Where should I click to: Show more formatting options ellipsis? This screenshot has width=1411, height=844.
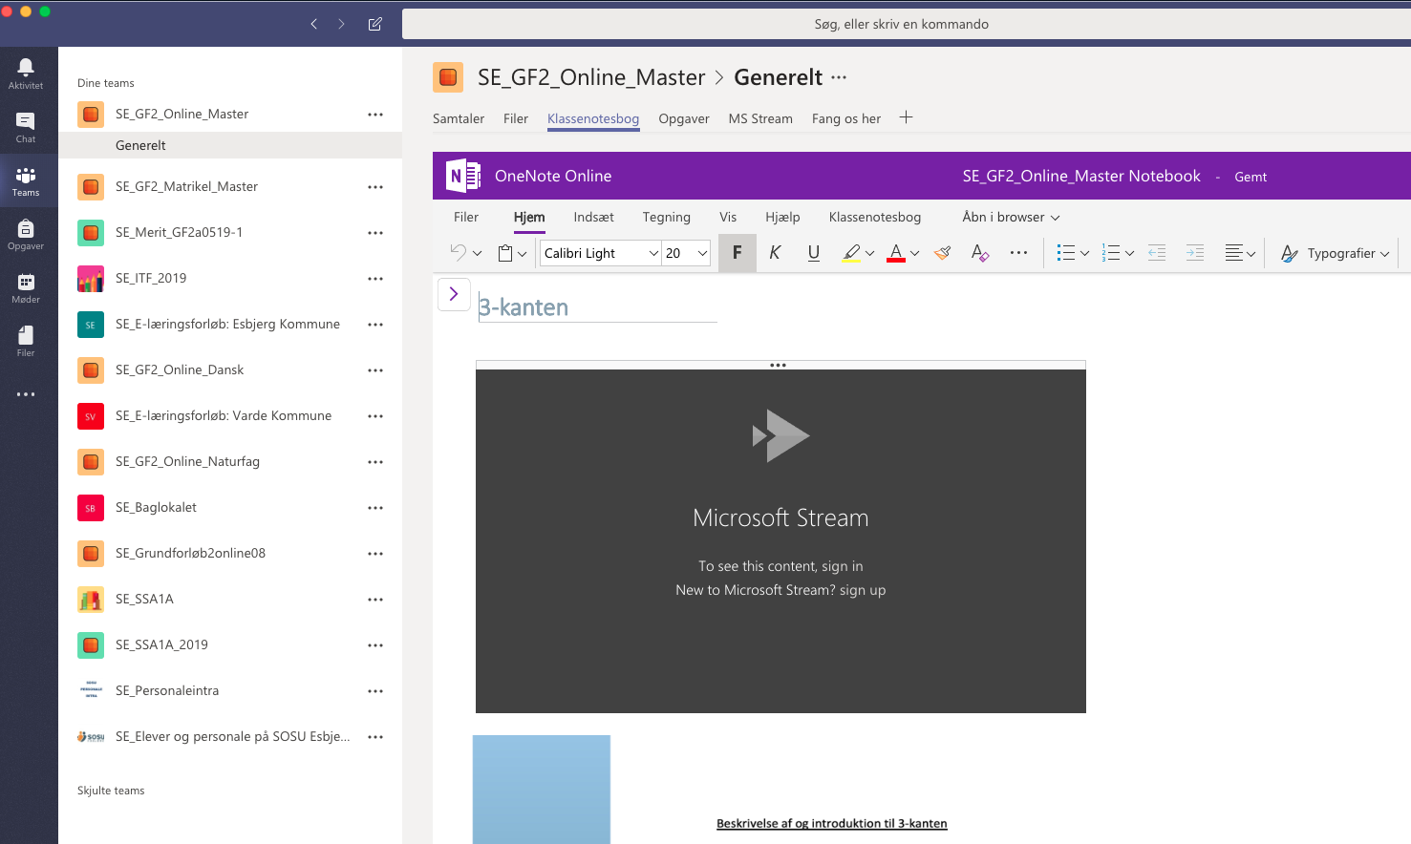pyautogui.click(x=1019, y=253)
